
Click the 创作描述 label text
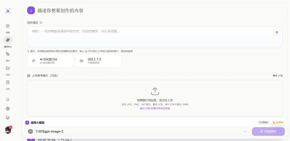33,23
